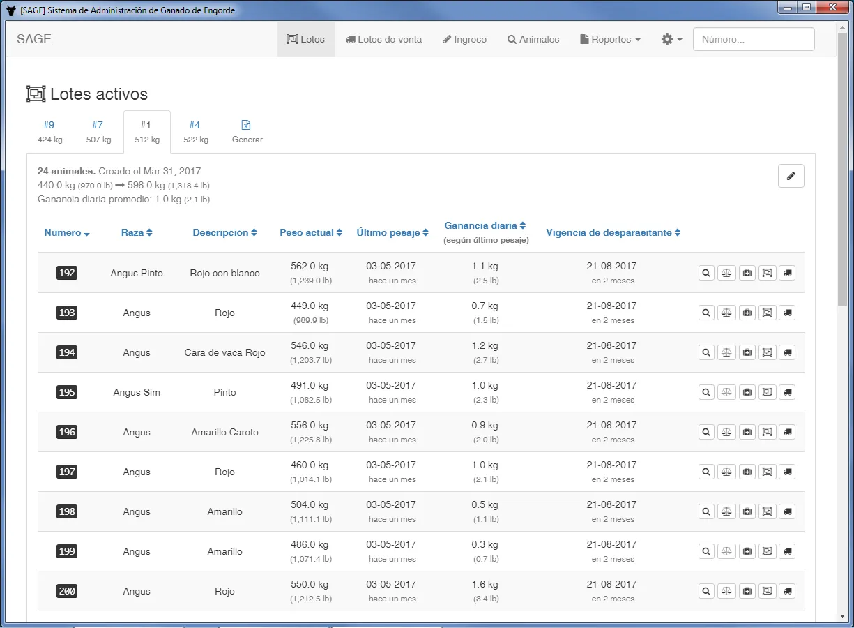Click the SAGE brand link

pos(34,39)
